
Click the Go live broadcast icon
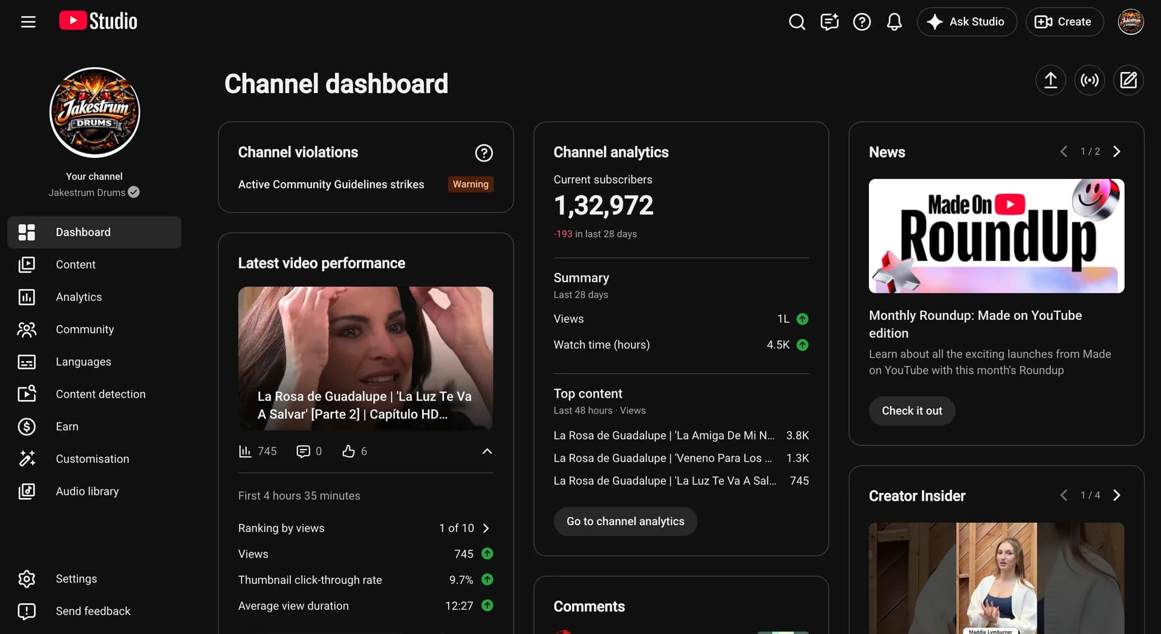(1090, 80)
